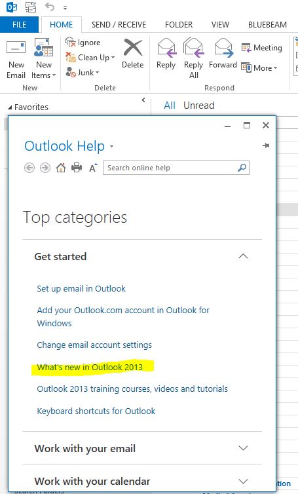Image resolution: width=298 pixels, height=494 pixels.
Task: Go to help home via house icon
Action: [61, 168]
